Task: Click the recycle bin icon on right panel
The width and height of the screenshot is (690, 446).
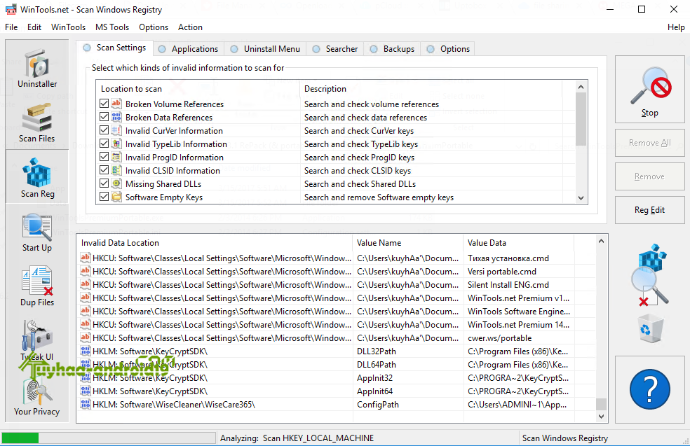Action: click(651, 329)
